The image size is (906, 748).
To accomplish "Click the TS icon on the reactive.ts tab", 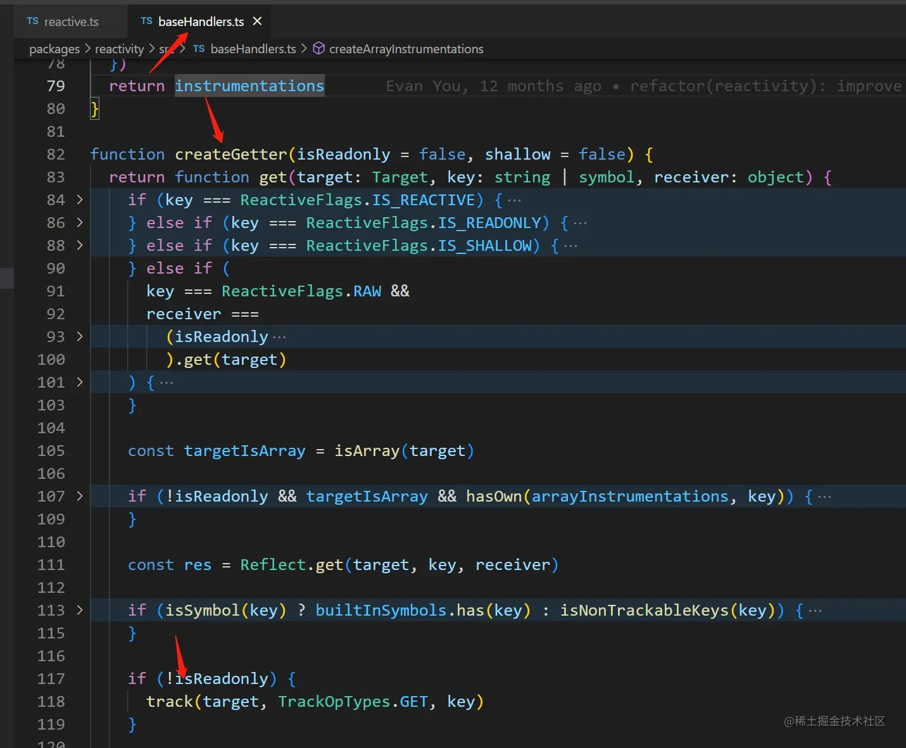I will pos(33,21).
